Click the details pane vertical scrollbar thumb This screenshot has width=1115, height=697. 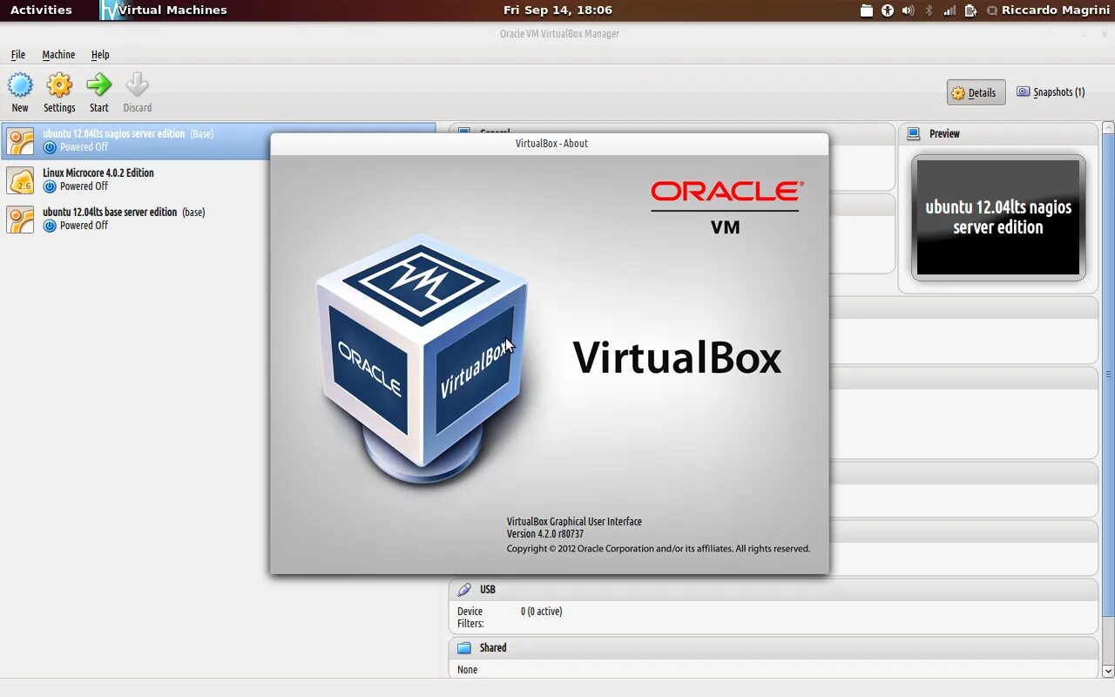(x=1108, y=375)
